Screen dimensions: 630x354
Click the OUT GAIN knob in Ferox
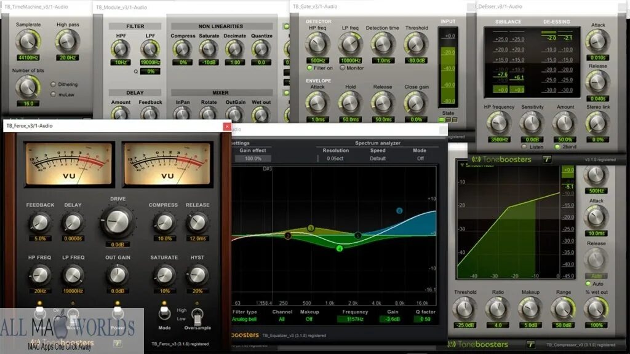click(x=118, y=275)
